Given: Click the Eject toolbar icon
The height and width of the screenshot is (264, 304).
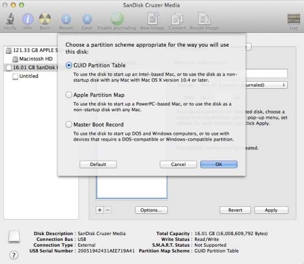Looking at the screenshot, I should tap(87, 19).
